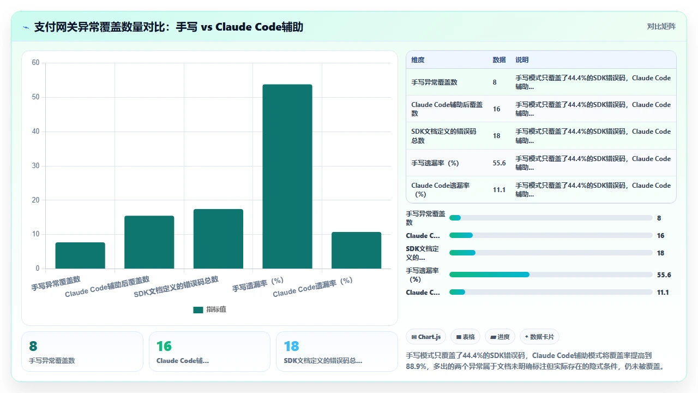Screen dimensions: 698x393
Task: Select the 表格 tag chip
Action: click(466, 337)
